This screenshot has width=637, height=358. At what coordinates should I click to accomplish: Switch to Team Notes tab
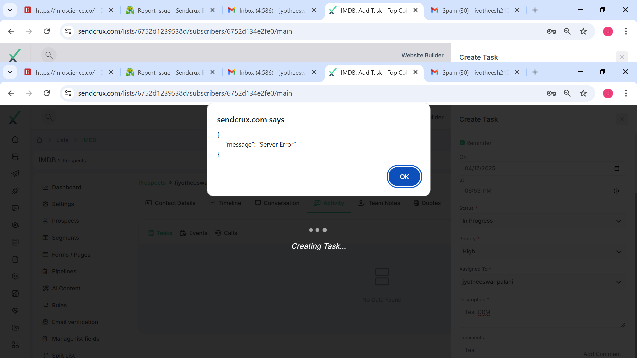click(x=379, y=203)
